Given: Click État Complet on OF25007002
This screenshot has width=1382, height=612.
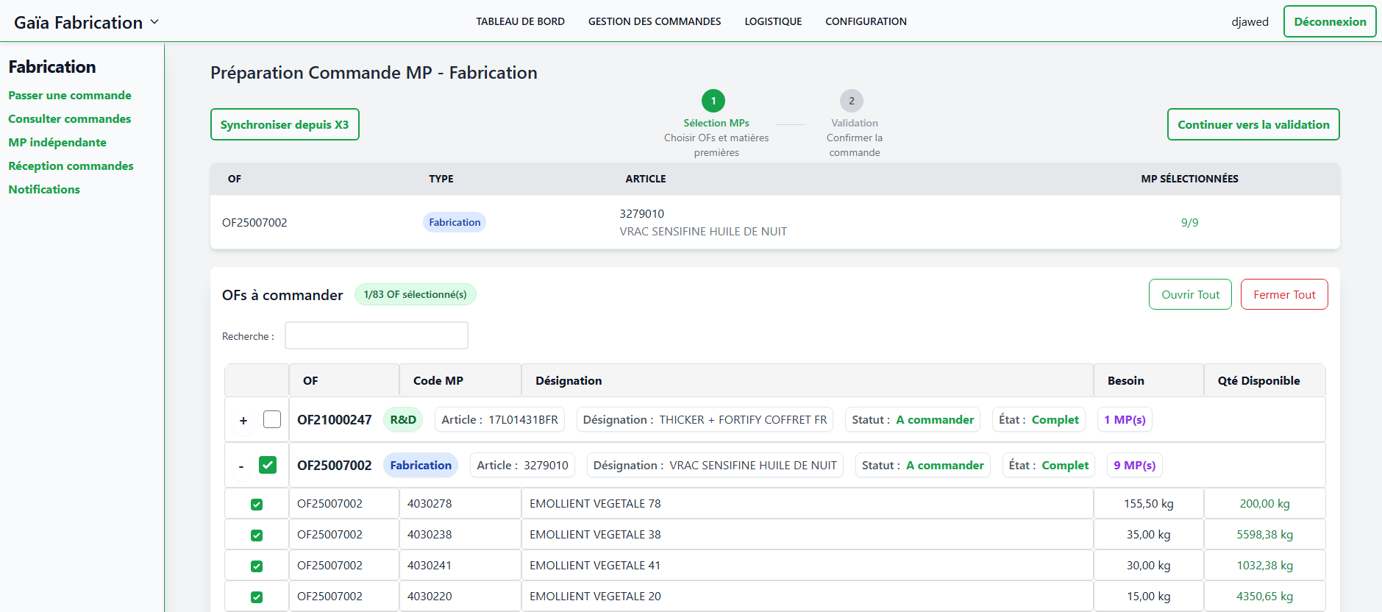Looking at the screenshot, I should click(x=1048, y=465).
